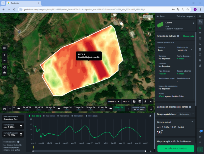This screenshot has height=154, width=204.
Task: Click the chart time range slider handle
Action: tap(33, 151)
